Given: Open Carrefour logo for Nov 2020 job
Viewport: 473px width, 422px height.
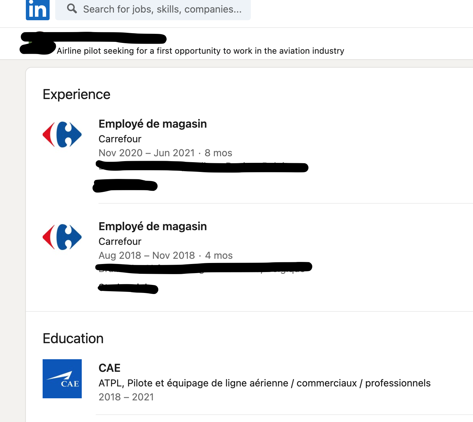Looking at the screenshot, I should click(x=62, y=135).
